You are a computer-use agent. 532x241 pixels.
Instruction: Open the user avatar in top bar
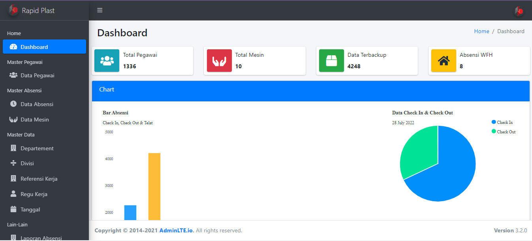[519, 11]
